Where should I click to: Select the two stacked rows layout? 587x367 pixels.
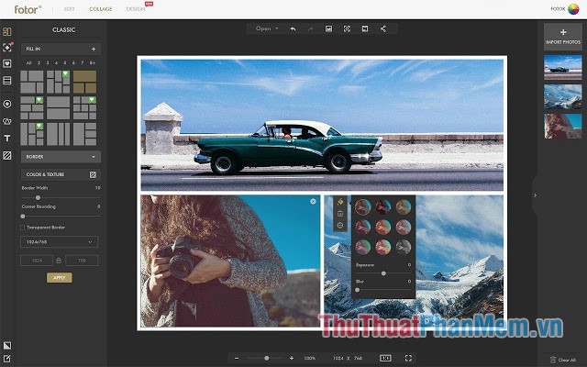[58, 108]
